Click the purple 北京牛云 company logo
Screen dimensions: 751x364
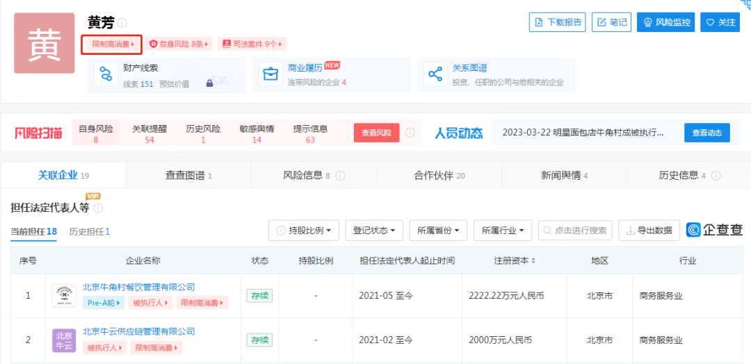click(64, 340)
